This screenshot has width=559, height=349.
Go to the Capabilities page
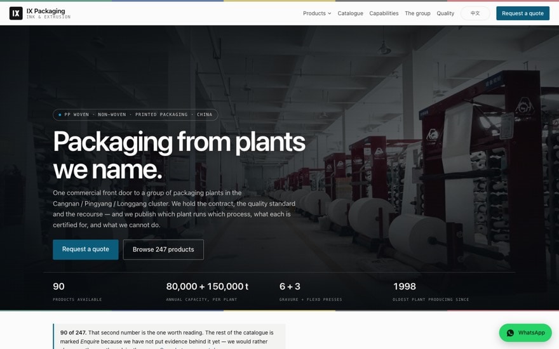click(384, 13)
